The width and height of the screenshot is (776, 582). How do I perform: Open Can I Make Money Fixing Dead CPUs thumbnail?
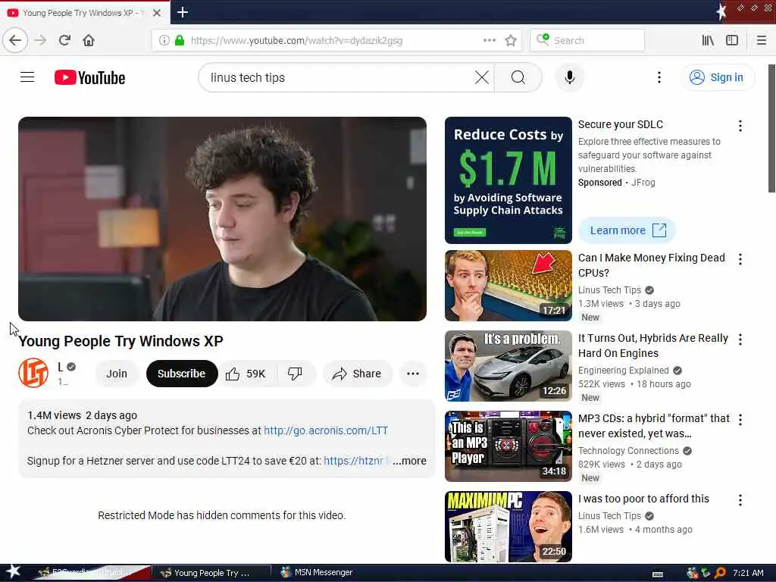(508, 286)
